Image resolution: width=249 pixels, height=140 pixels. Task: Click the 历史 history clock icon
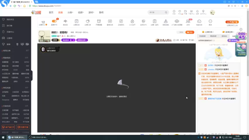tap(174, 12)
